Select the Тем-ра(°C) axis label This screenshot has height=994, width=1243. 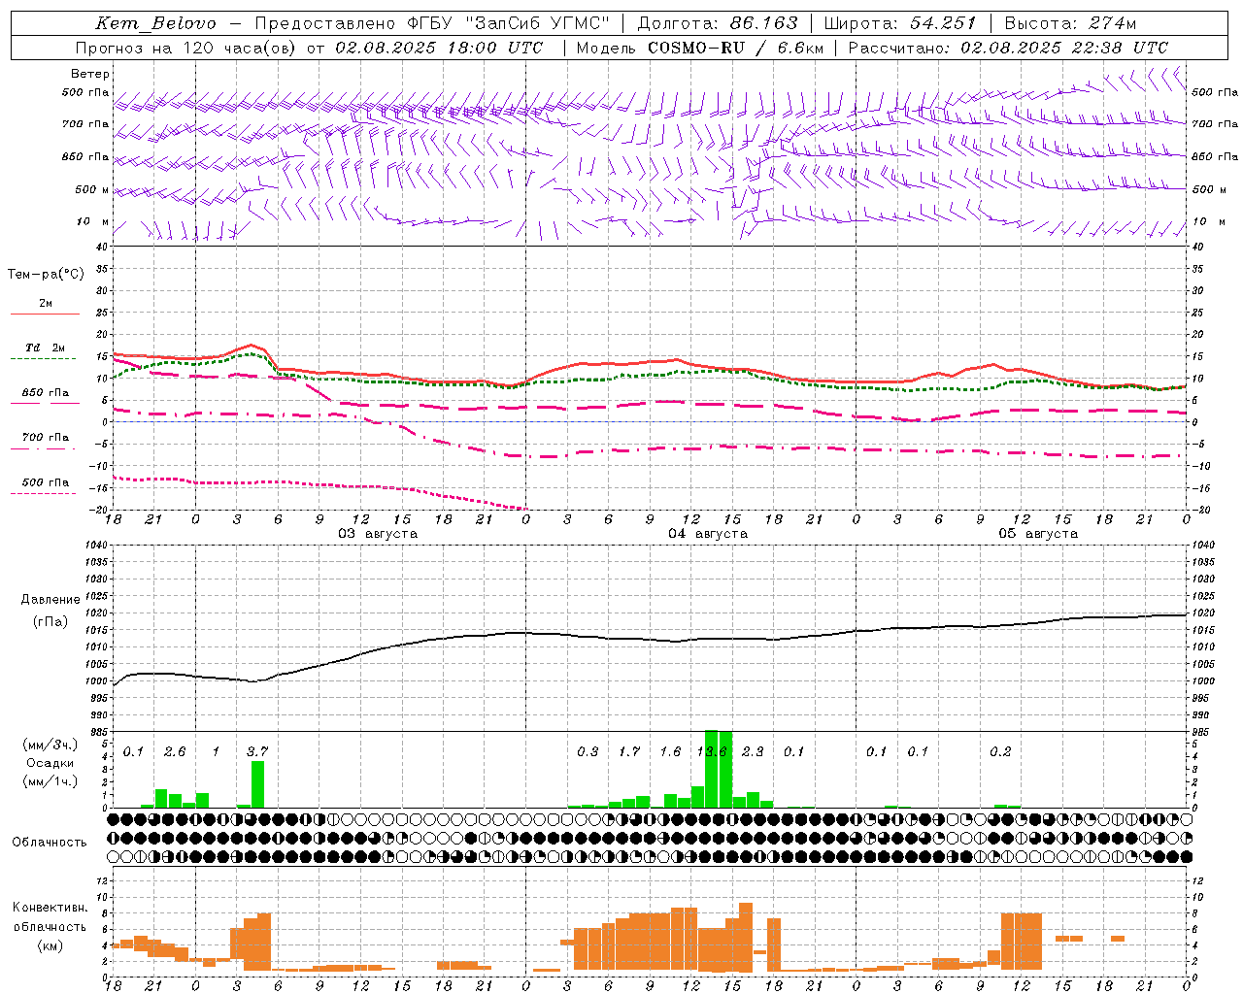[x=46, y=275]
